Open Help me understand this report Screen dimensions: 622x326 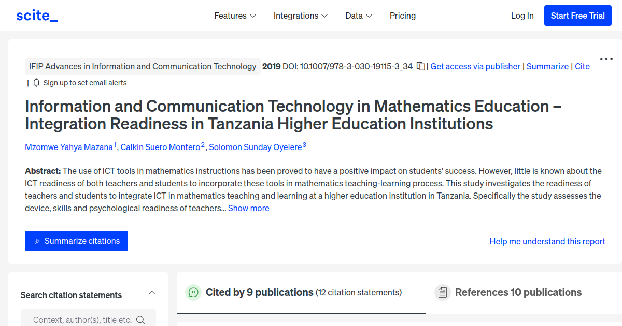tap(547, 241)
